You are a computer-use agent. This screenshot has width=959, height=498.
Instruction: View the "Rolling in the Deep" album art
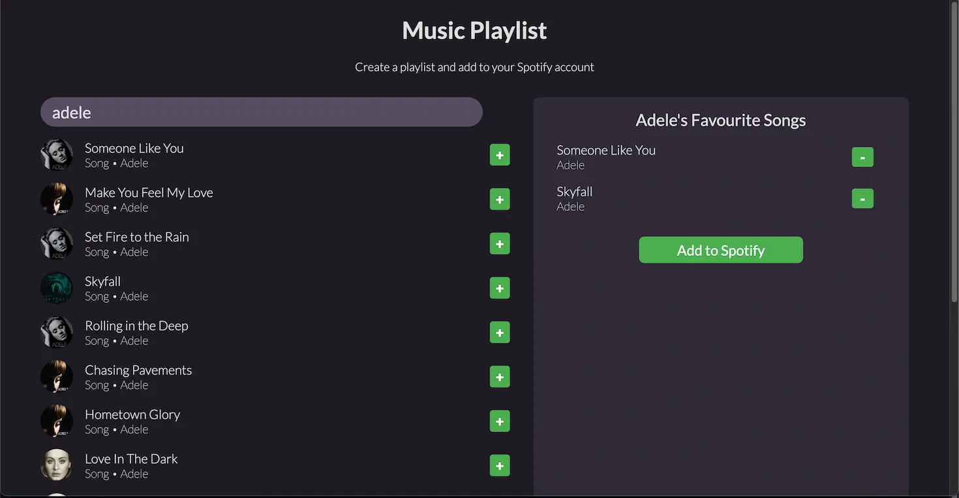pos(57,332)
